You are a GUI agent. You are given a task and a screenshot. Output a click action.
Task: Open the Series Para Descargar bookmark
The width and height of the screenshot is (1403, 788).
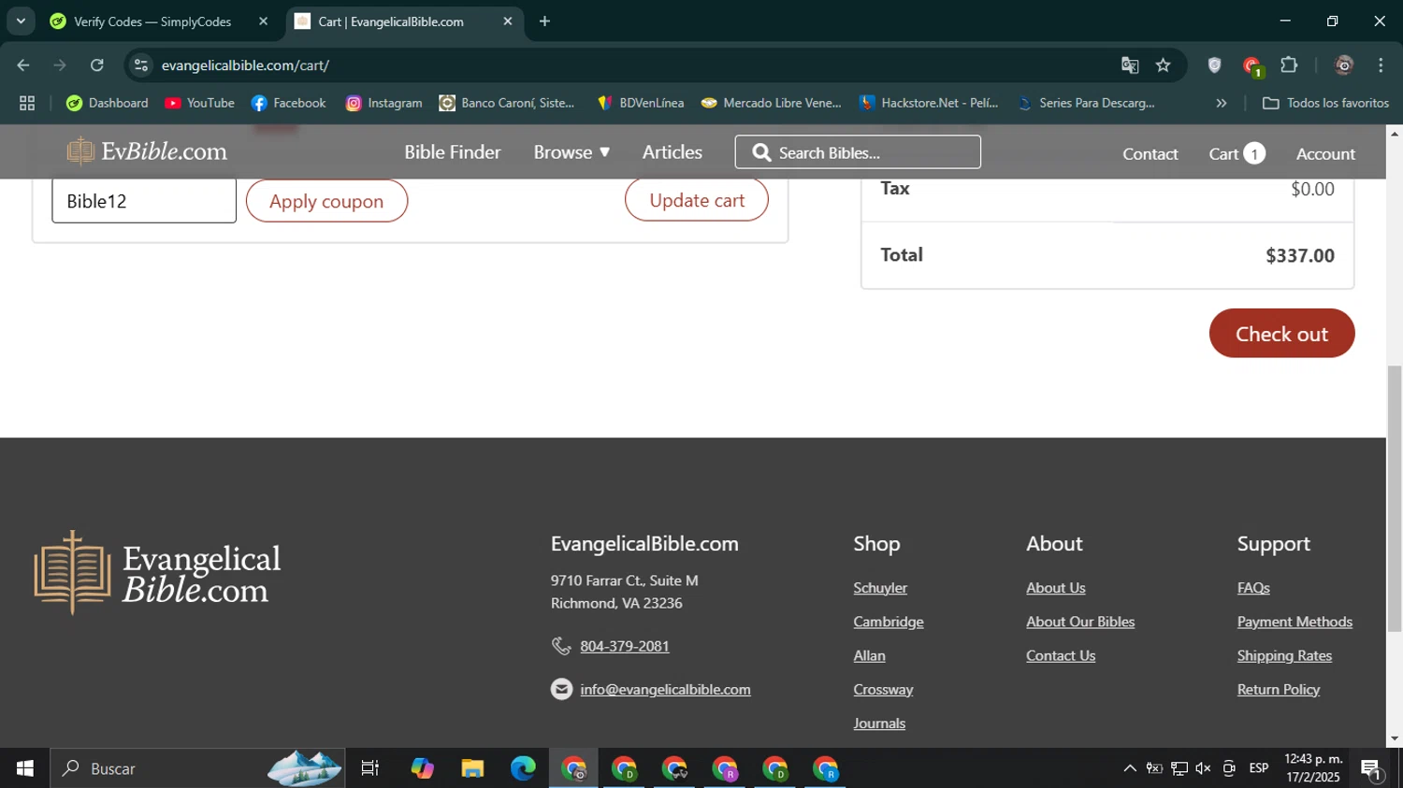(1086, 103)
